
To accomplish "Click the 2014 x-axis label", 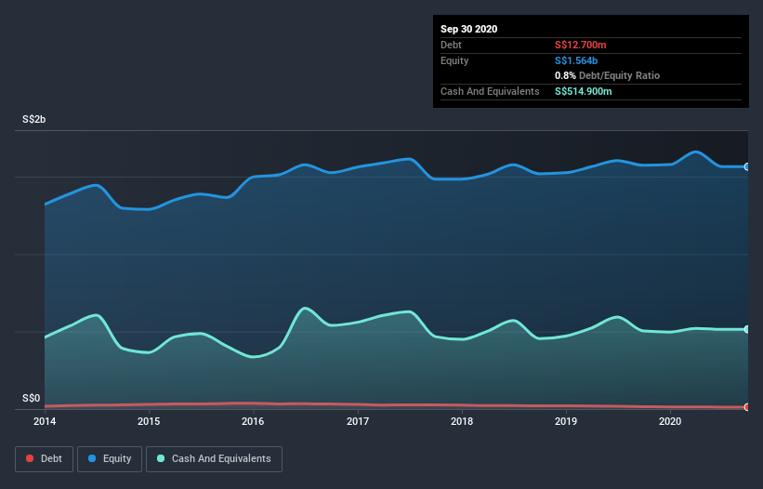I will click(45, 421).
